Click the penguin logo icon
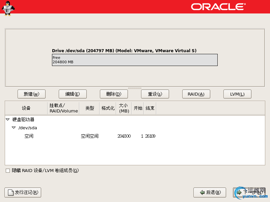 coord(8,8)
